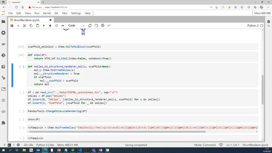Click the greyed-out icon after the clock
The image size is (272, 153).
[x=109, y=25]
